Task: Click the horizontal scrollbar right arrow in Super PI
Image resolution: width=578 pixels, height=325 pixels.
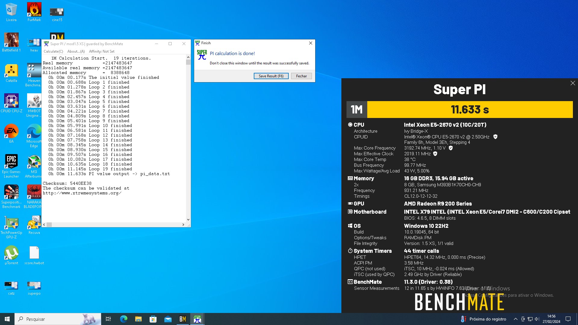Action: click(183, 225)
